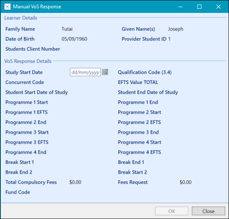This screenshot has height=219, width=229.
Task: Click the Programme 3 EFTS label
Action: tap(27, 142)
